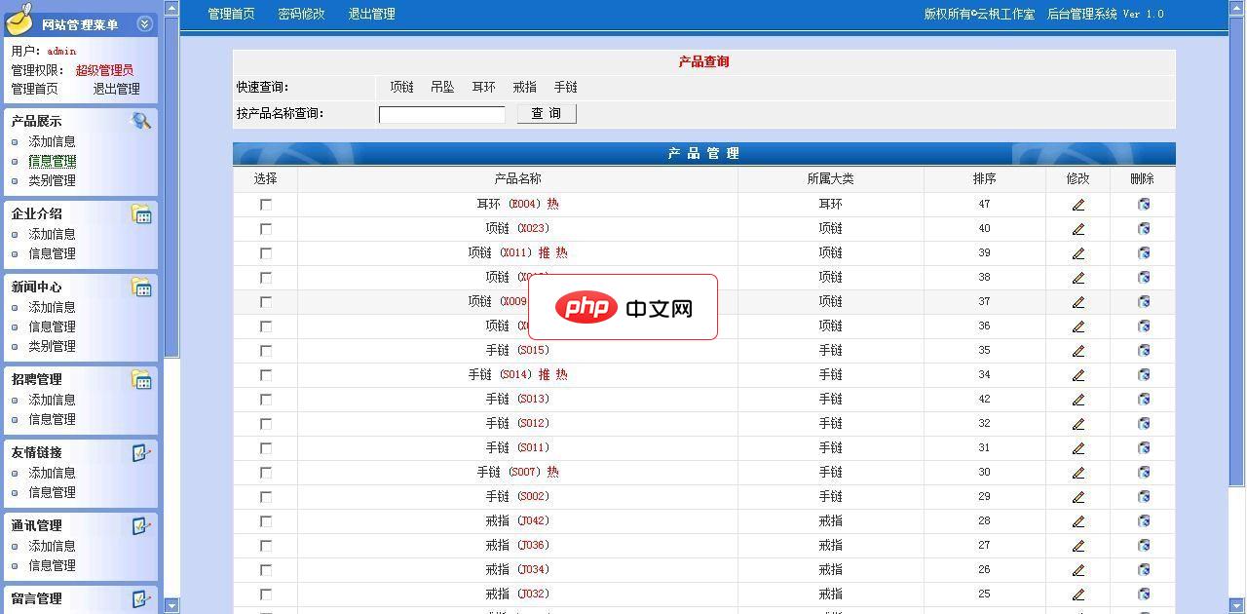This screenshot has height=614, width=1247.
Task: Open the 戒指 quick query link
Action: (x=524, y=87)
